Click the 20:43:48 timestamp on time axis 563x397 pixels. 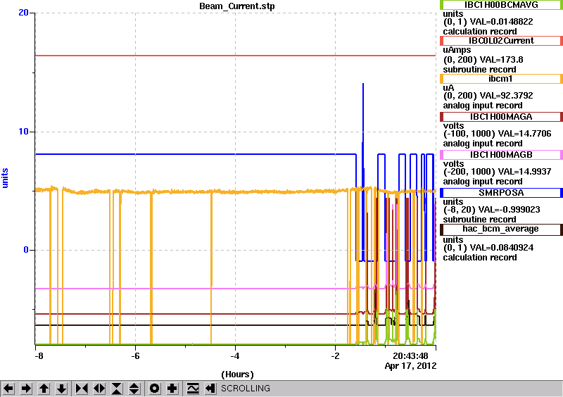pyautogui.click(x=410, y=356)
